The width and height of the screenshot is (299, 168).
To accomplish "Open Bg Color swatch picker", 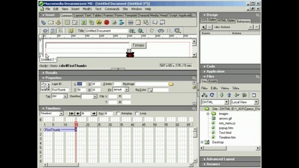I will [x=150, y=90].
